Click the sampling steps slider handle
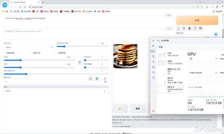224x134 pixels. click(x=64, y=47)
